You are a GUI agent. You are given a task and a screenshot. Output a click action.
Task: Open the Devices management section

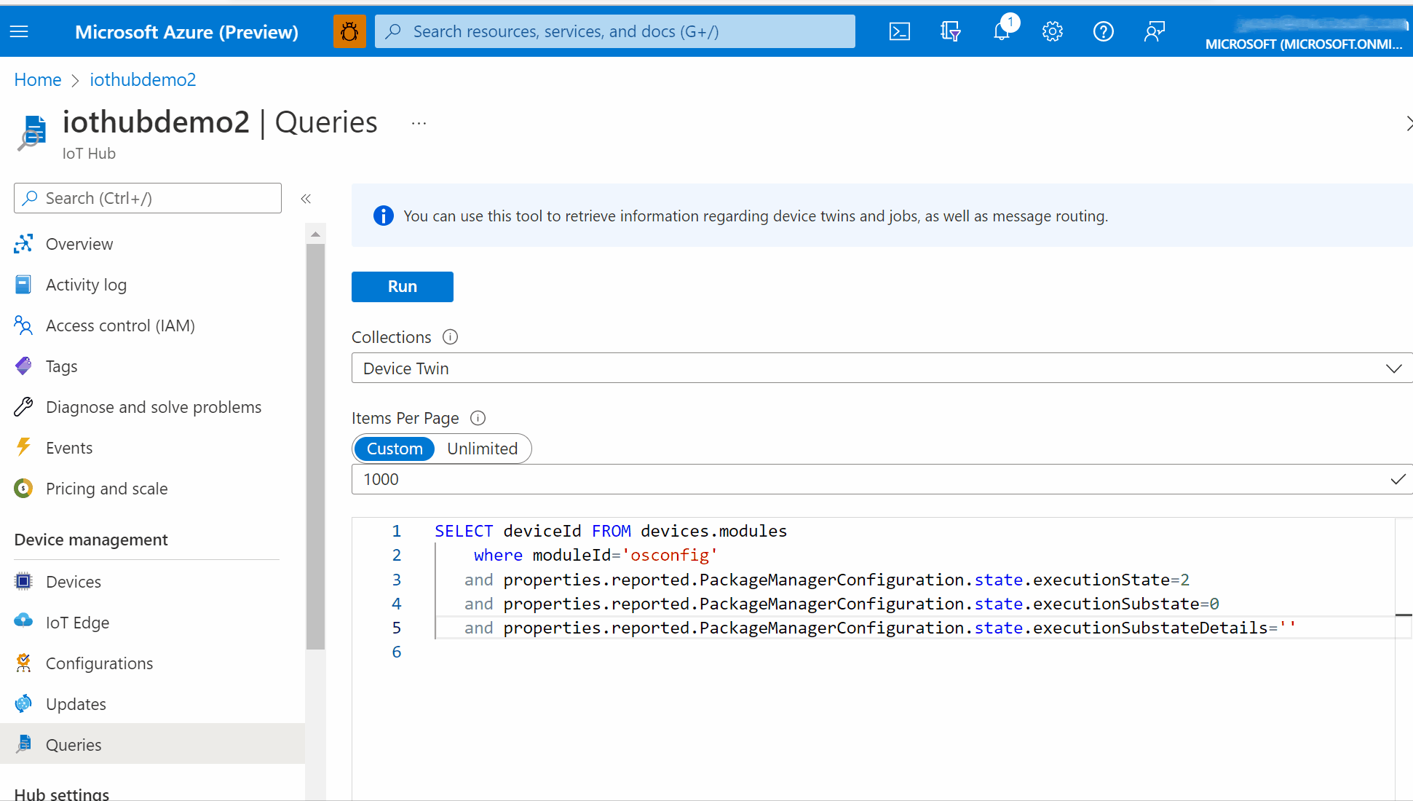coord(74,582)
